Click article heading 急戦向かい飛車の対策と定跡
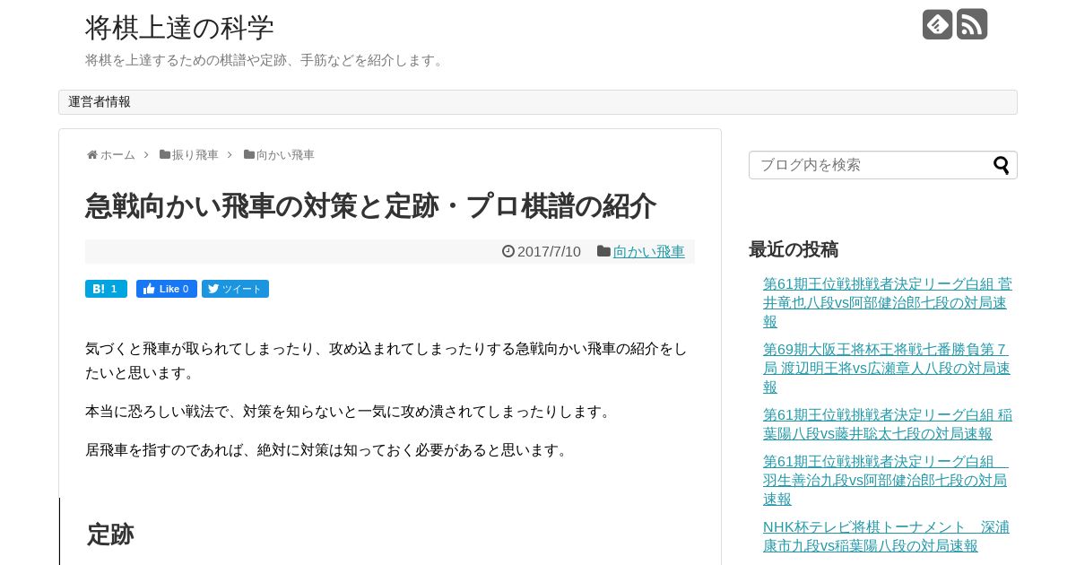This screenshot has width=1076, height=565. (x=370, y=206)
